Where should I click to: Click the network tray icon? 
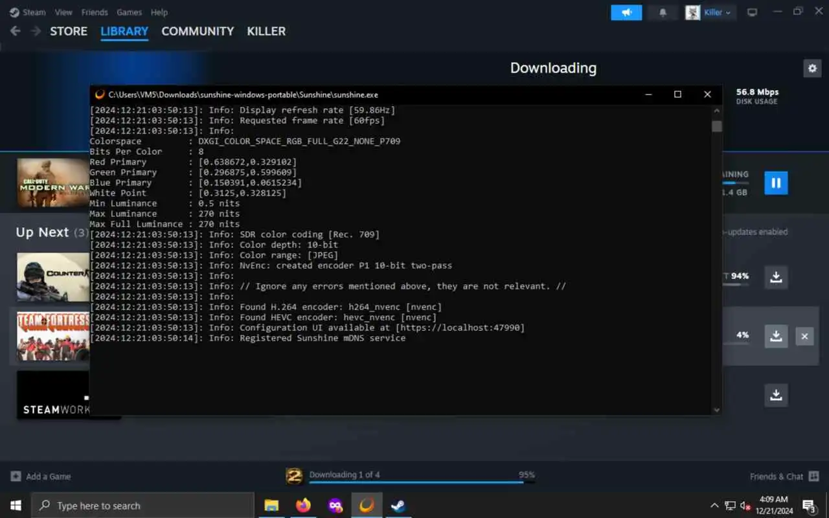coord(730,505)
